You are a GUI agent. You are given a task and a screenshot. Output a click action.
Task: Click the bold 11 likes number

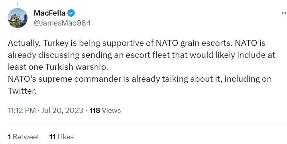[x=52, y=137]
